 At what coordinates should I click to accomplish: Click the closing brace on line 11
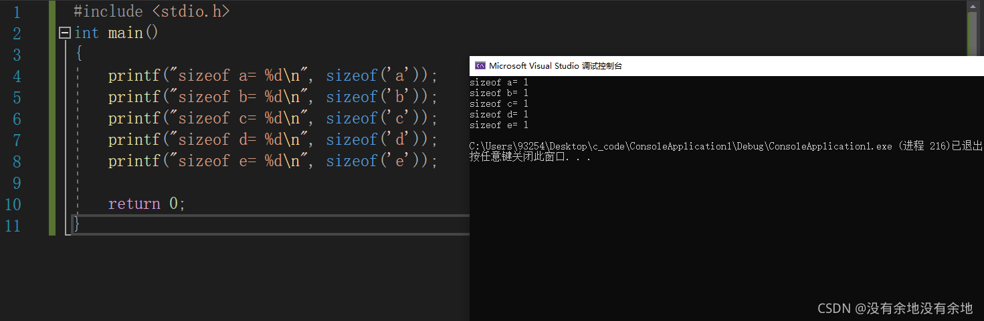click(77, 225)
